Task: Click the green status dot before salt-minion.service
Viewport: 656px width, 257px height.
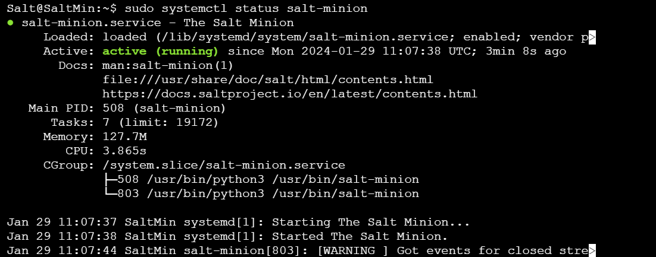Action: [x=11, y=23]
